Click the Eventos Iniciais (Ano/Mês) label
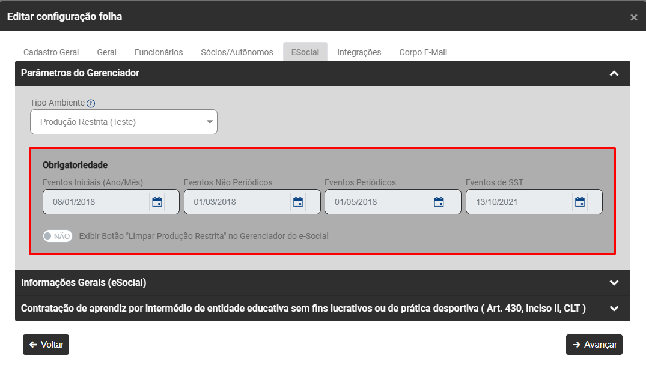This screenshot has height=383, width=646. tap(93, 182)
